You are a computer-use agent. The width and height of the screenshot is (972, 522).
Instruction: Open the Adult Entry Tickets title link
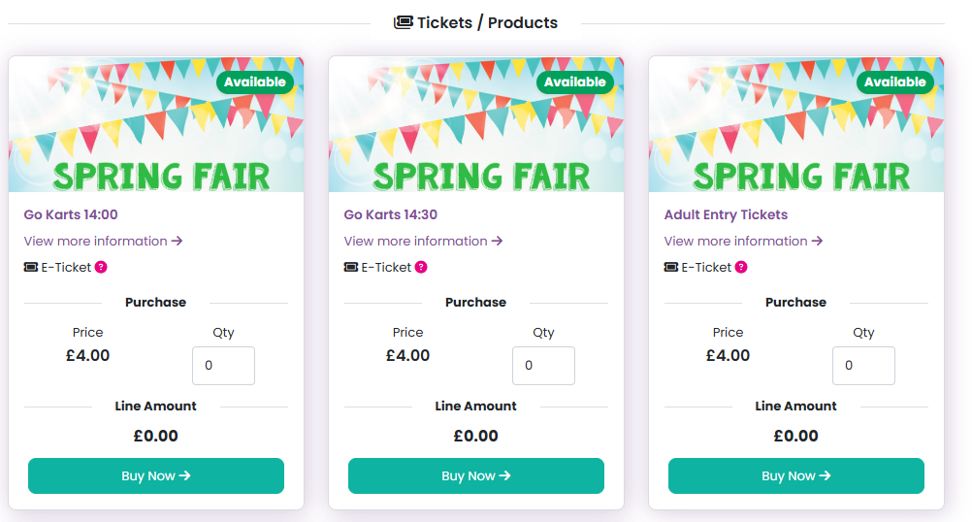pyautogui.click(x=726, y=214)
